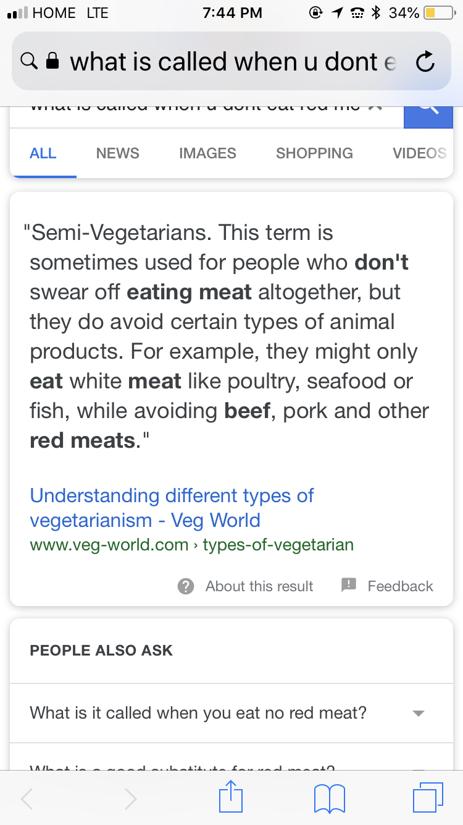
Task: Switch to the IMAGES tab
Action: coord(207,153)
